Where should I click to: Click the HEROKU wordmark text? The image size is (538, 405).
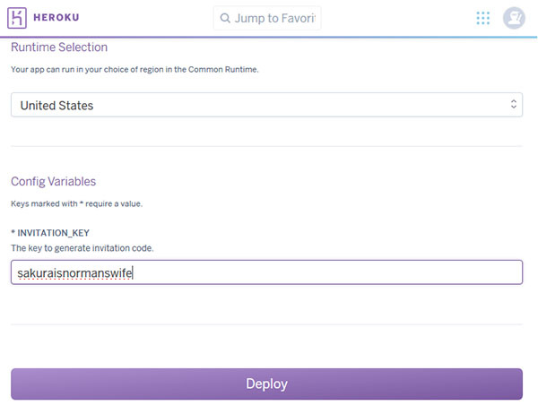[60, 18]
